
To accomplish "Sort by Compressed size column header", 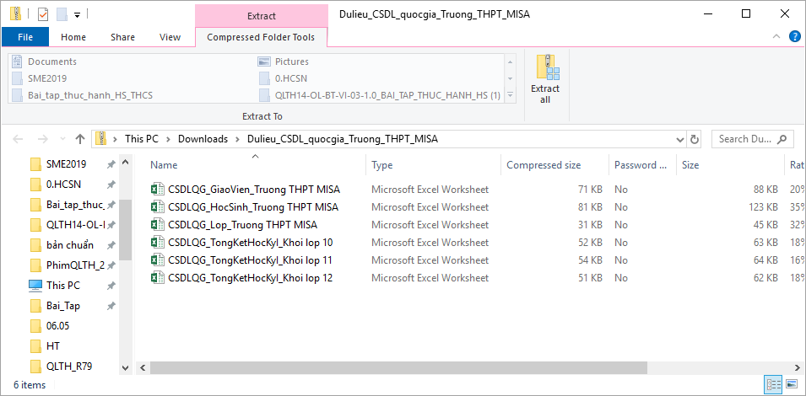I will (554, 165).
